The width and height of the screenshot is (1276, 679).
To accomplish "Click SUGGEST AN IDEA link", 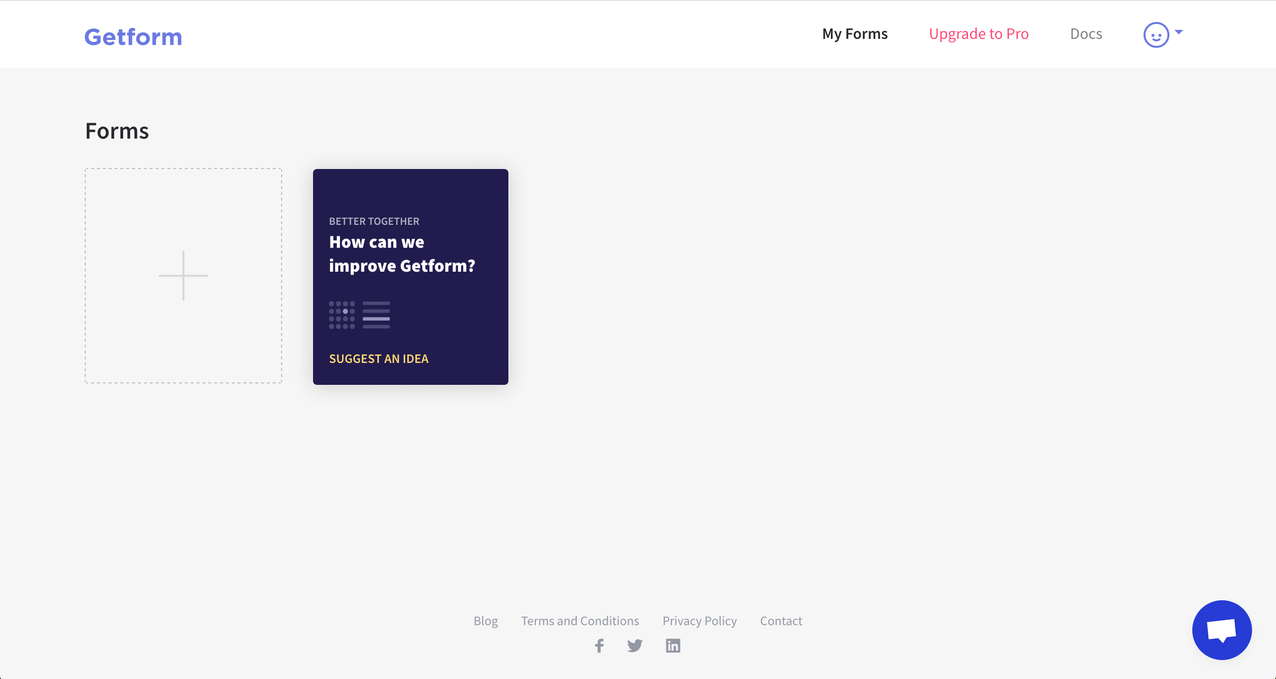I will [379, 358].
